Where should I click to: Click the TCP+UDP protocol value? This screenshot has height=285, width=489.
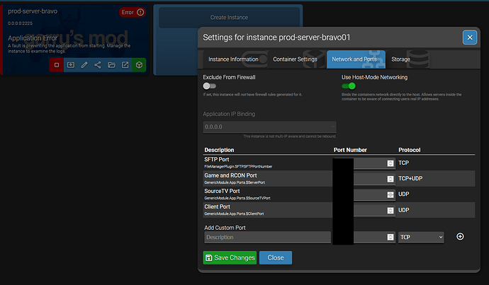pos(410,179)
